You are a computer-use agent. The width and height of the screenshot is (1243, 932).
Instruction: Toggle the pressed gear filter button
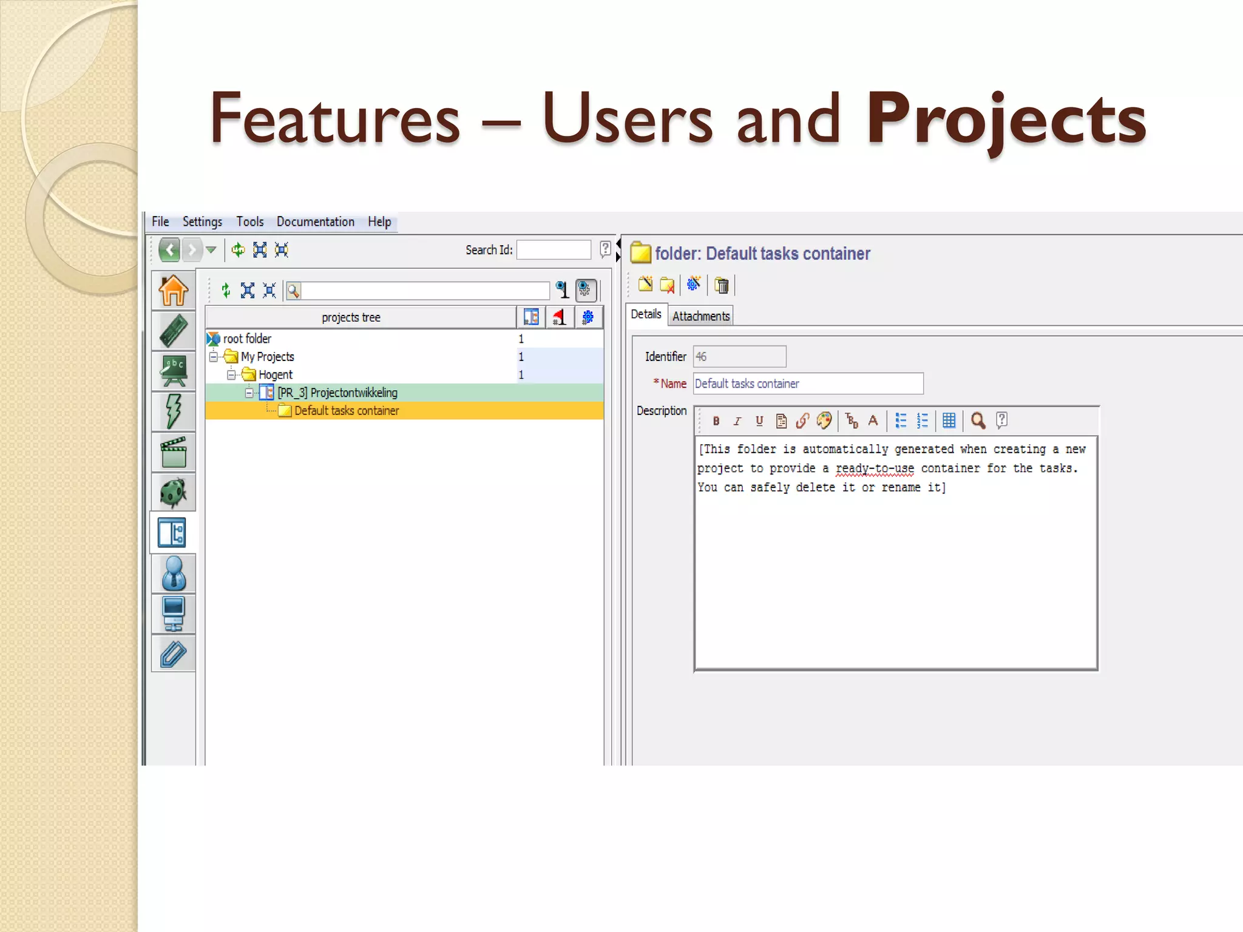point(586,290)
